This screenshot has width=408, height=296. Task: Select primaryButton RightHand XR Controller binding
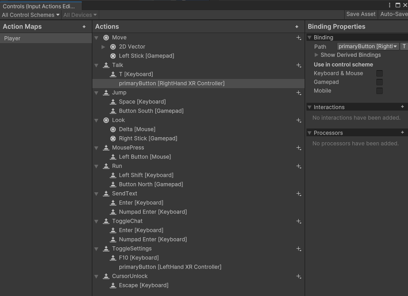click(198, 84)
